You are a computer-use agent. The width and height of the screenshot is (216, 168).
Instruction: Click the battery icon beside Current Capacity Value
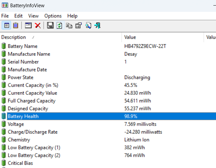4,93
